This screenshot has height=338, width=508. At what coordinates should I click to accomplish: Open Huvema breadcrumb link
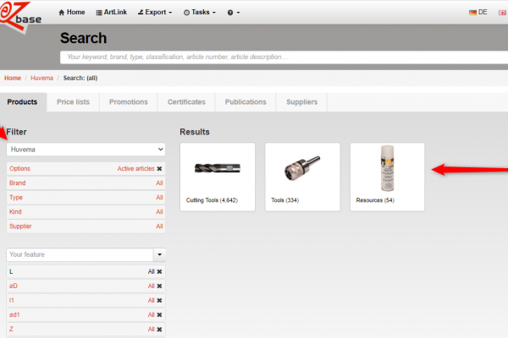(42, 79)
